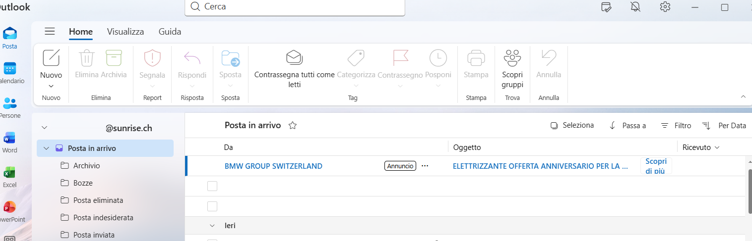Toggle the hamburger navigation pane button
This screenshot has height=241, width=752.
50,32
